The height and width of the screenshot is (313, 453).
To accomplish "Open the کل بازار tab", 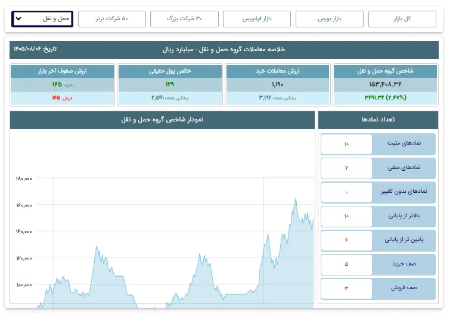I will click(402, 19).
